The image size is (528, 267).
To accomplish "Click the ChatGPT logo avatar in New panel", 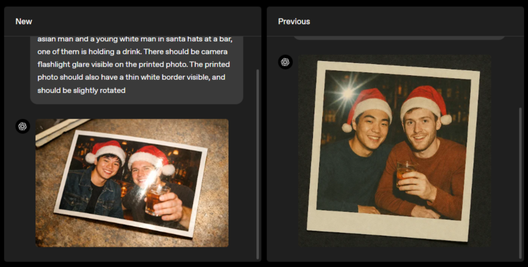I will tap(22, 126).
